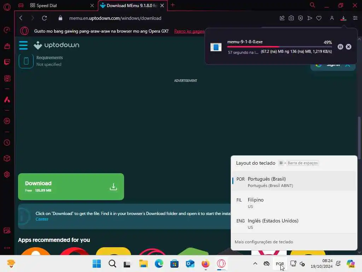The width and height of the screenshot is (362, 272).
Task: Close the Speed Dial tab
Action: coord(92,6)
